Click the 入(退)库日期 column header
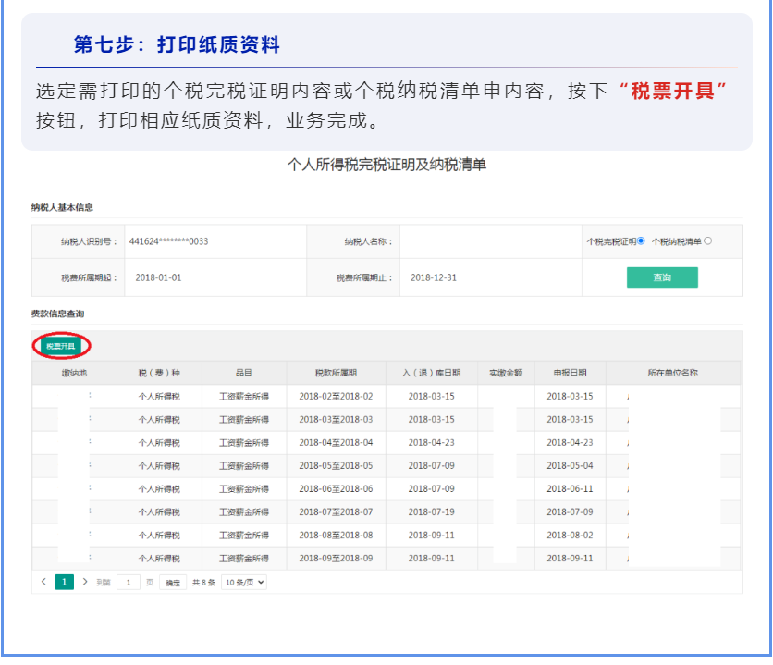Image resolution: width=773 pixels, height=665 pixels. pyautogui.click(x=431, y=373)
